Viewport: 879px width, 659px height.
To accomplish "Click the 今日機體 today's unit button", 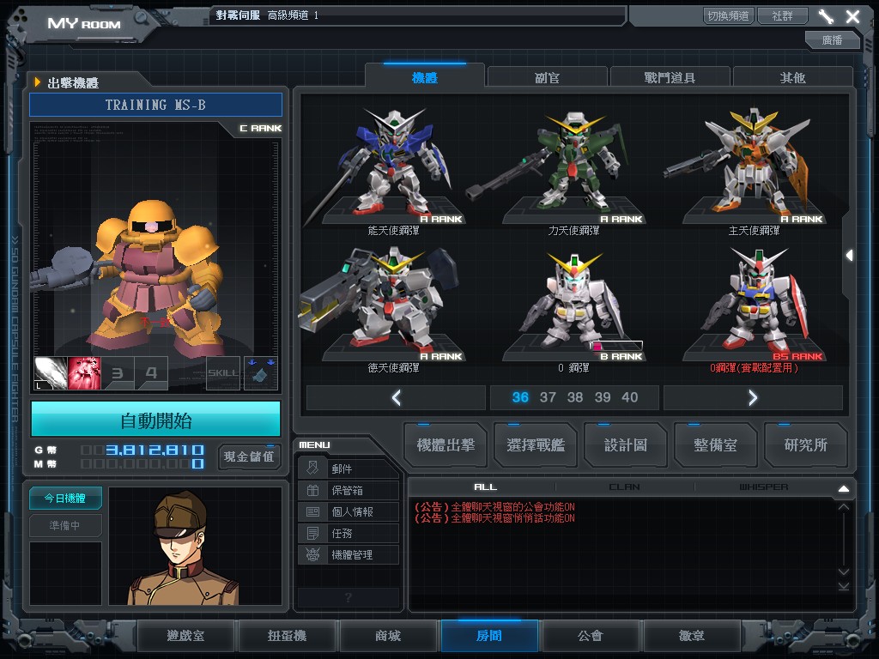I will coord(65,499).
